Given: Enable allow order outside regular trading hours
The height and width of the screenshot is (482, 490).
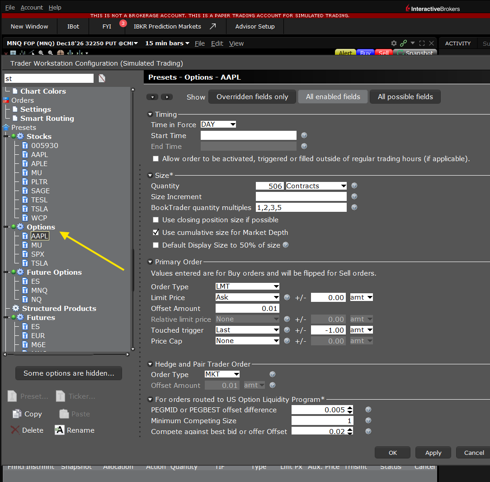Looking at the screenshot, I should point(155,158).
